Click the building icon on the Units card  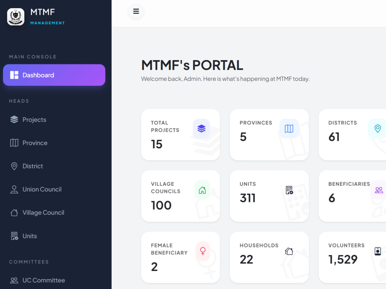pyautogui.click(x=289, y=190)
